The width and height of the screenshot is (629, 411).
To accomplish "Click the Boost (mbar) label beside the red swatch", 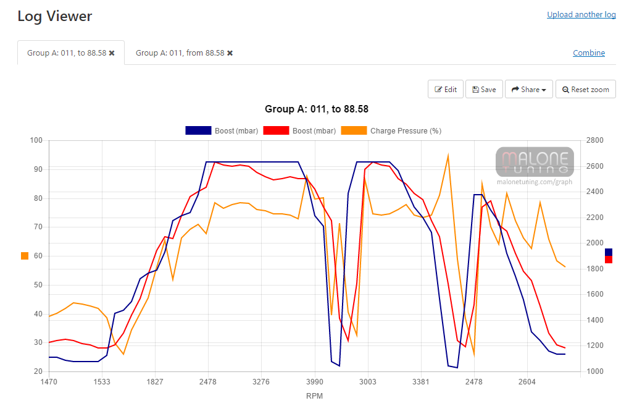I will tap(314, 131).
